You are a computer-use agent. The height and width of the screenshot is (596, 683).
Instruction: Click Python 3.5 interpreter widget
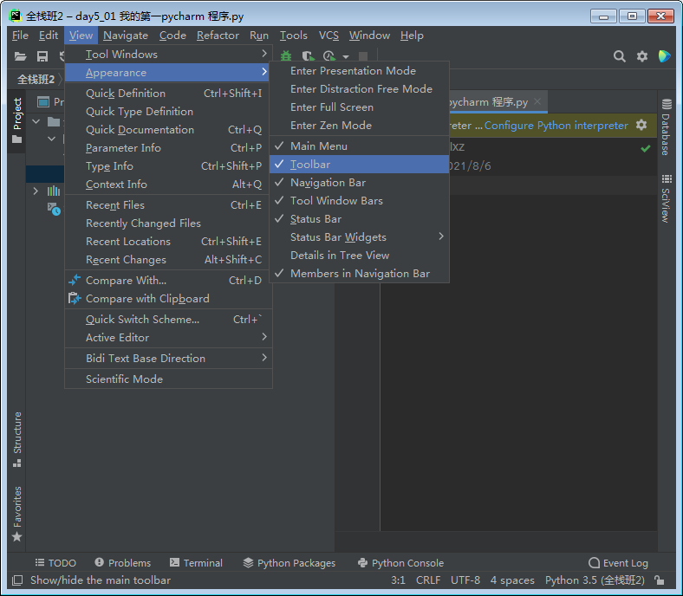point(595,580)
